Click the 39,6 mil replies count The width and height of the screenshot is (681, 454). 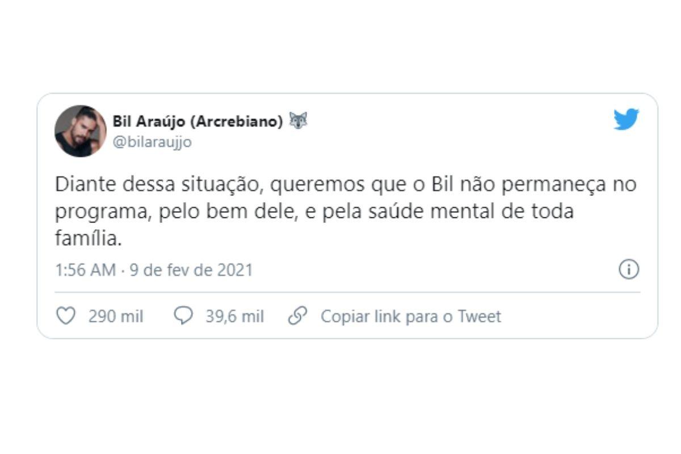tap(234, 317)
